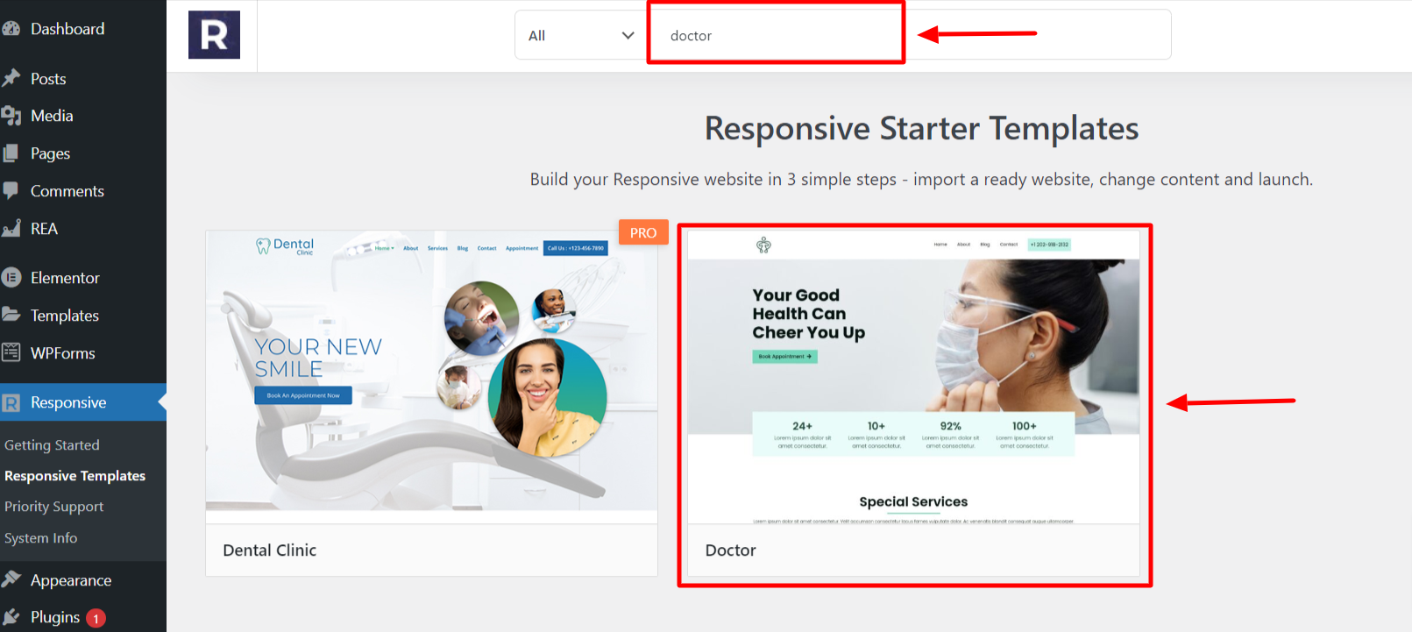The image size is (1412, 632).
Task: Select the Doctor template preview image
Action: pos(913,377)
